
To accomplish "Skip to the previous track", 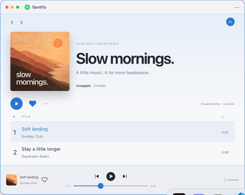I will point(97,176).
